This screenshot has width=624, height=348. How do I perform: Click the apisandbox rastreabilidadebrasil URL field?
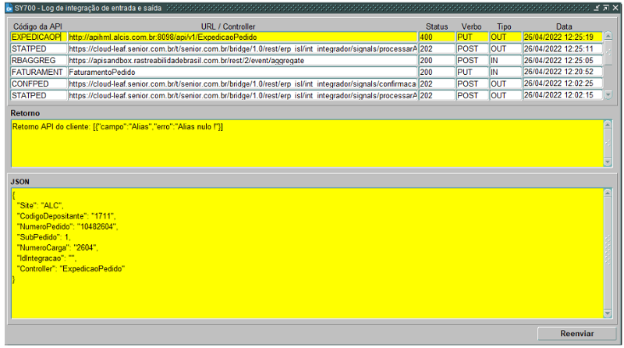pos(243,61)
